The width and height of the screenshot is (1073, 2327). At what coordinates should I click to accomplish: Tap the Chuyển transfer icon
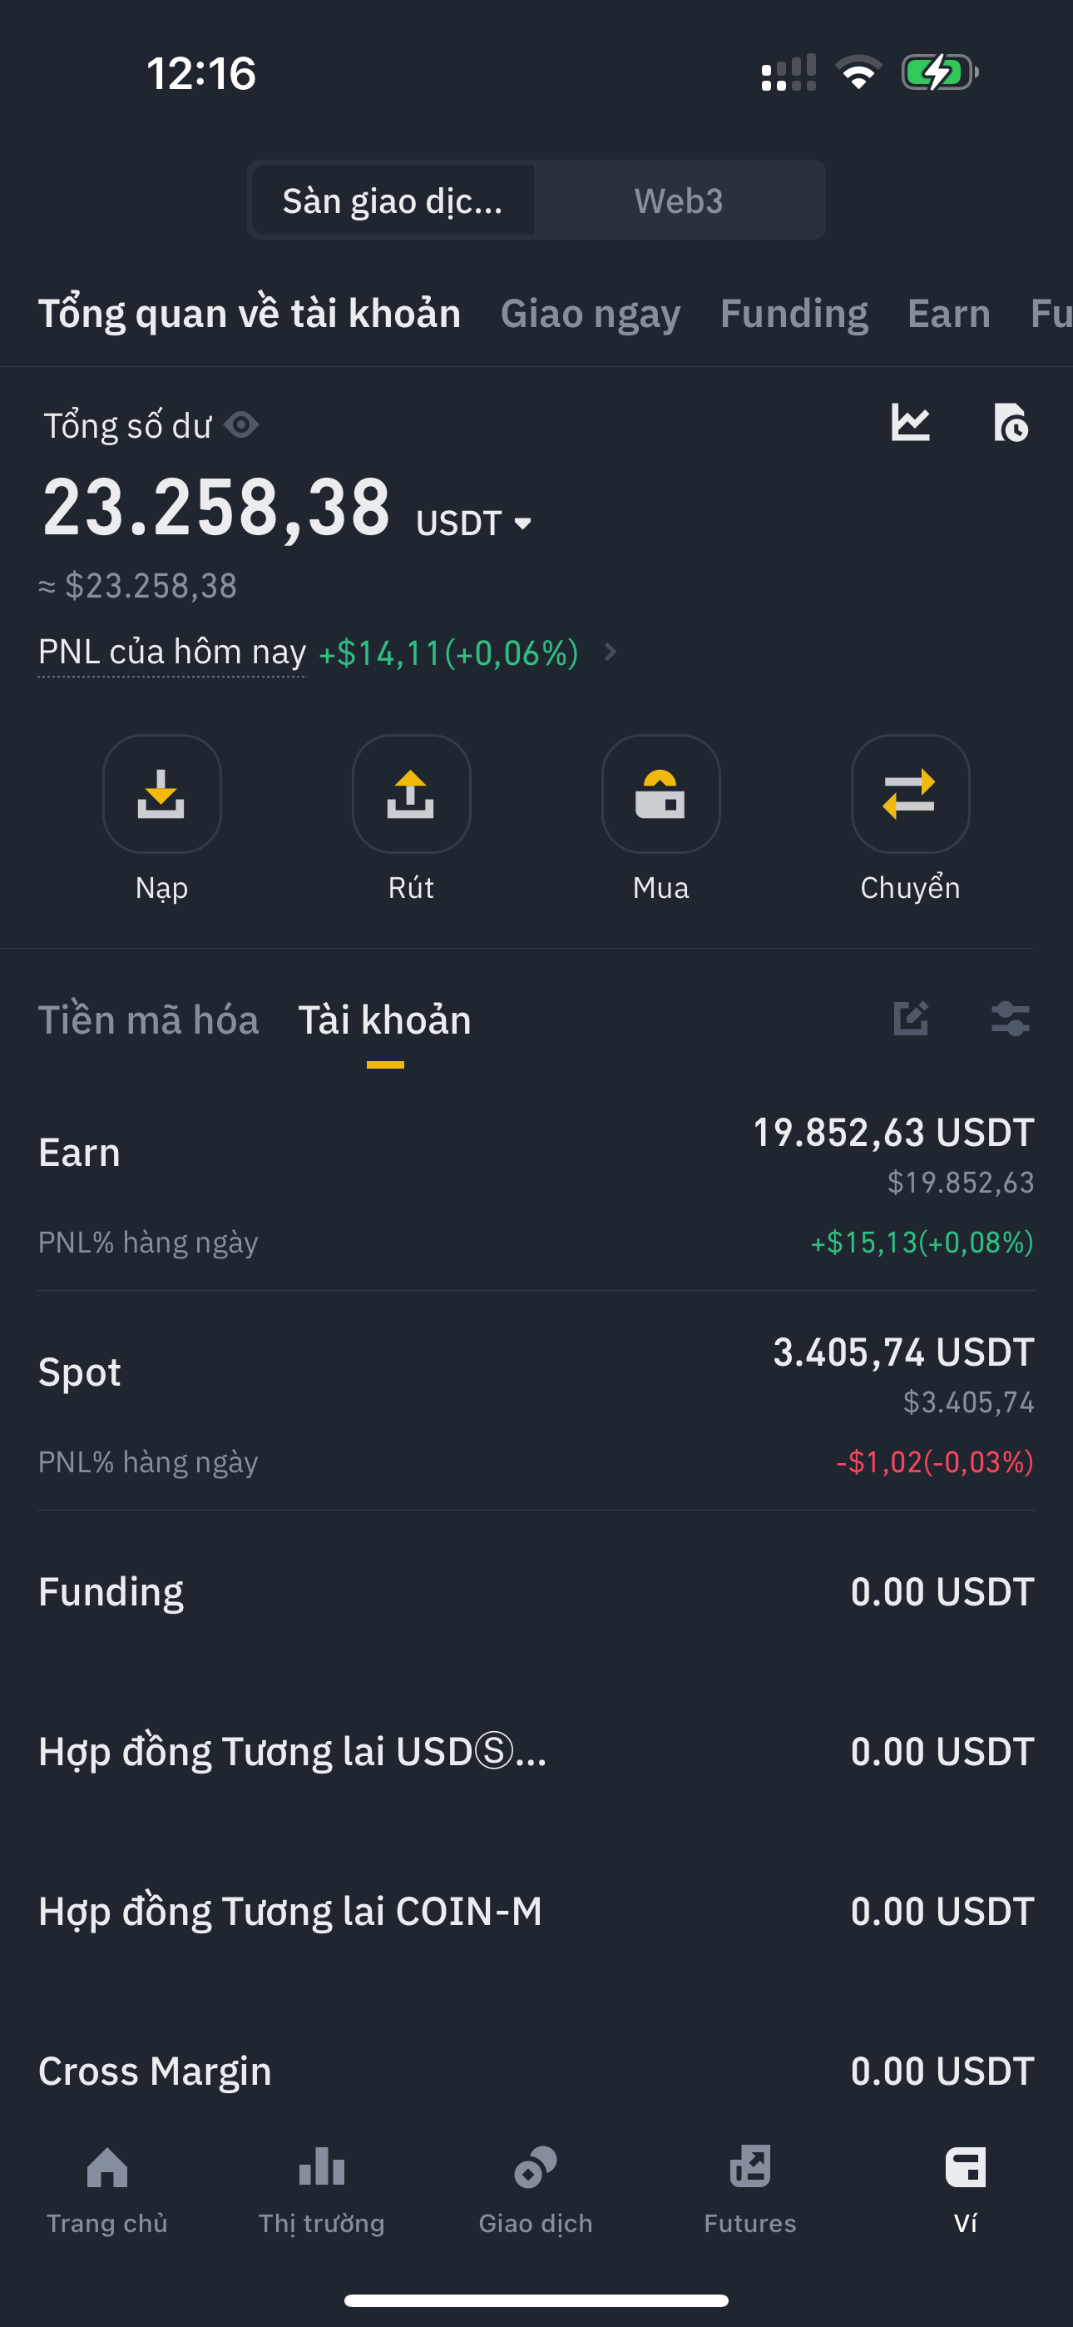tap(909, 794)
